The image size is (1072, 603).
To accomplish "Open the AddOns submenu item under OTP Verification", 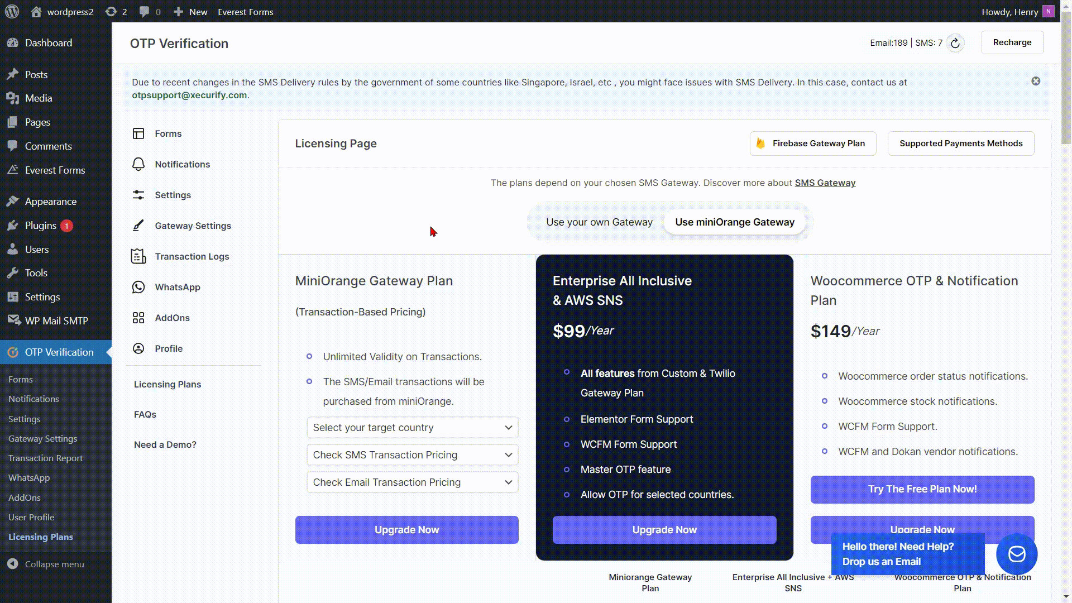I will point(25,498).
